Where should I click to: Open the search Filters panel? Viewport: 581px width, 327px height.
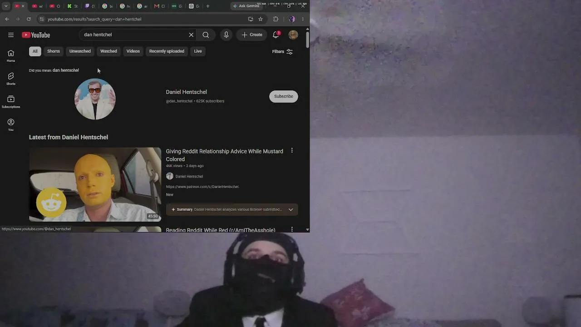tap(282, 51)
